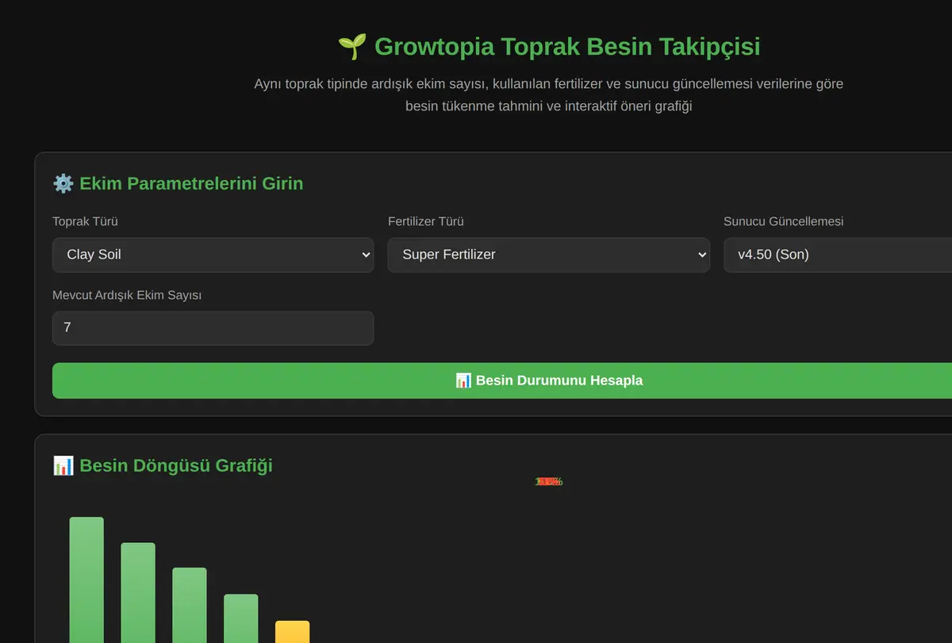Viewport: 952px width, 643px height.
Task: Click the Besin Durumunu Hesapla button
Action: (x=502, y=381)
